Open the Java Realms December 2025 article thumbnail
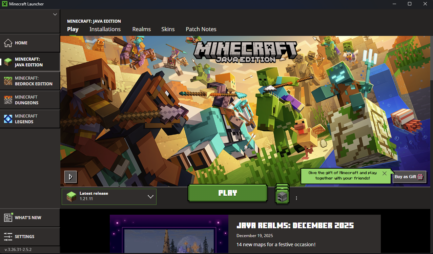433x254 pixels. point(169,234)
